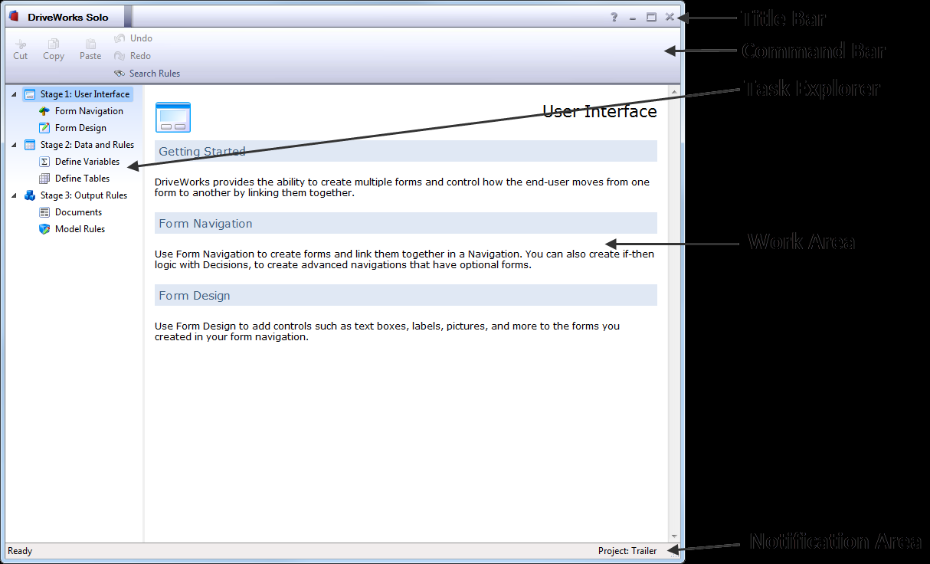
Task: Click the Model Rules shield icon
Action: pyautogui.click(x=44, y=229)
